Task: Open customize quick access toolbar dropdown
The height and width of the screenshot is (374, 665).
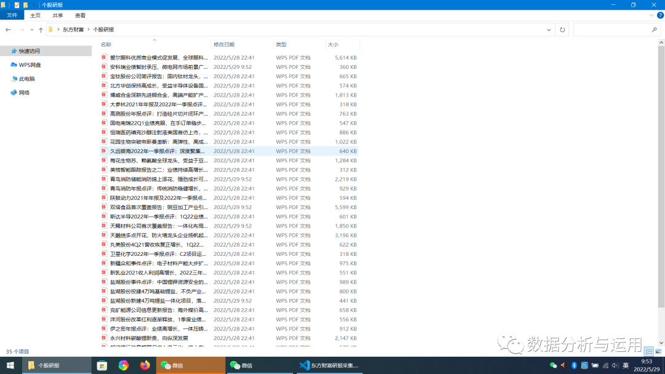Action: pyautogui.click(x=33, y=5)
